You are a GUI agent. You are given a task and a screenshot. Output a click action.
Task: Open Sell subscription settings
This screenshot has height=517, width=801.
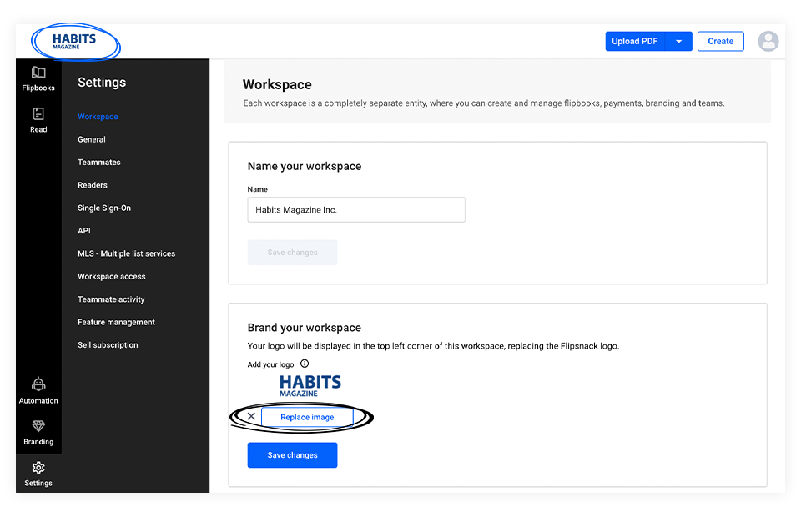click(108, 345)
